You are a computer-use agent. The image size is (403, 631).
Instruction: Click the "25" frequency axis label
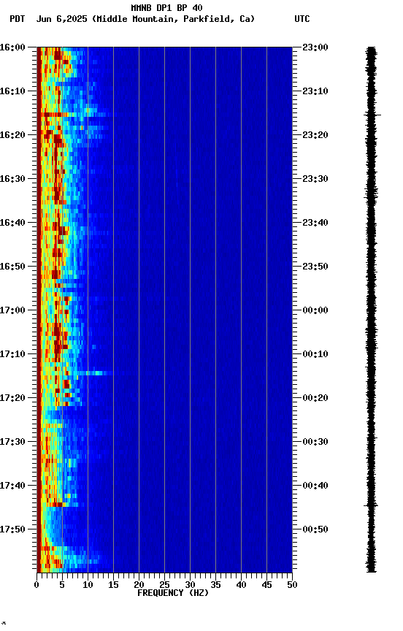click(x=164, y=585)
